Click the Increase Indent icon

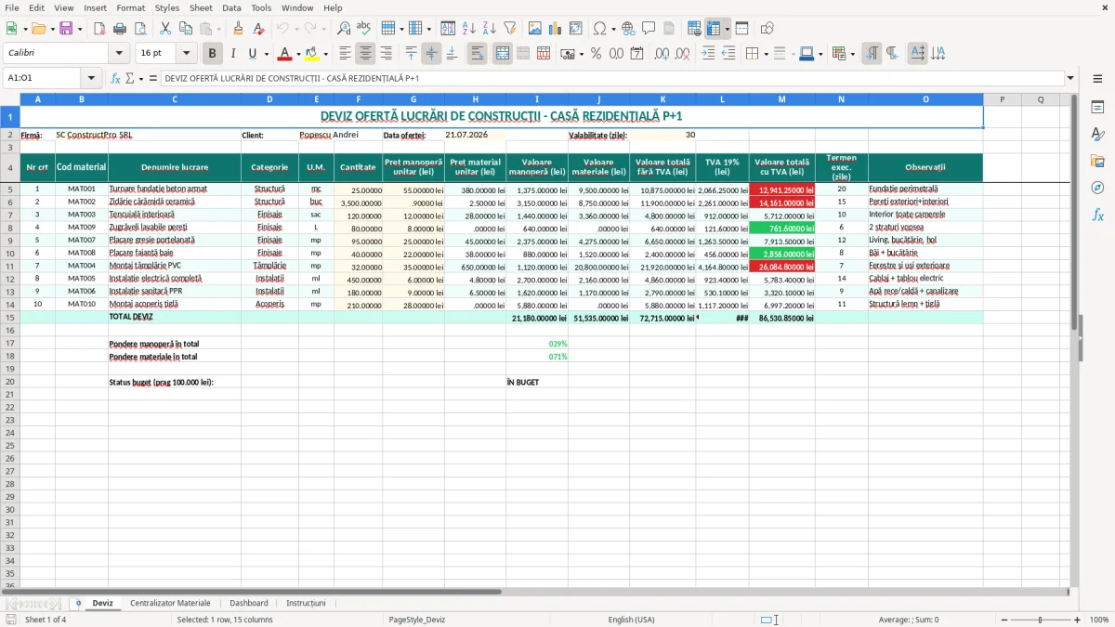click(x=708, y=54)
